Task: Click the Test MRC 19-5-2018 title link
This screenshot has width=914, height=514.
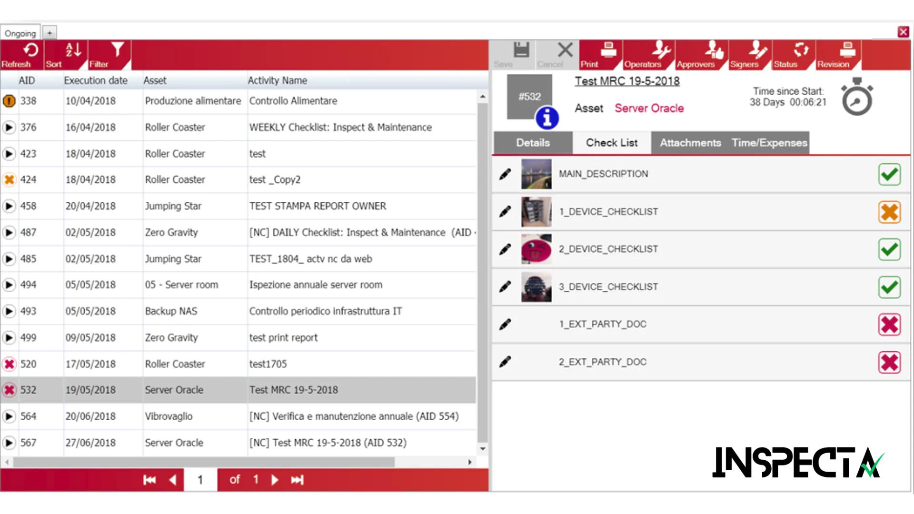Action: (x=627, y=81)
